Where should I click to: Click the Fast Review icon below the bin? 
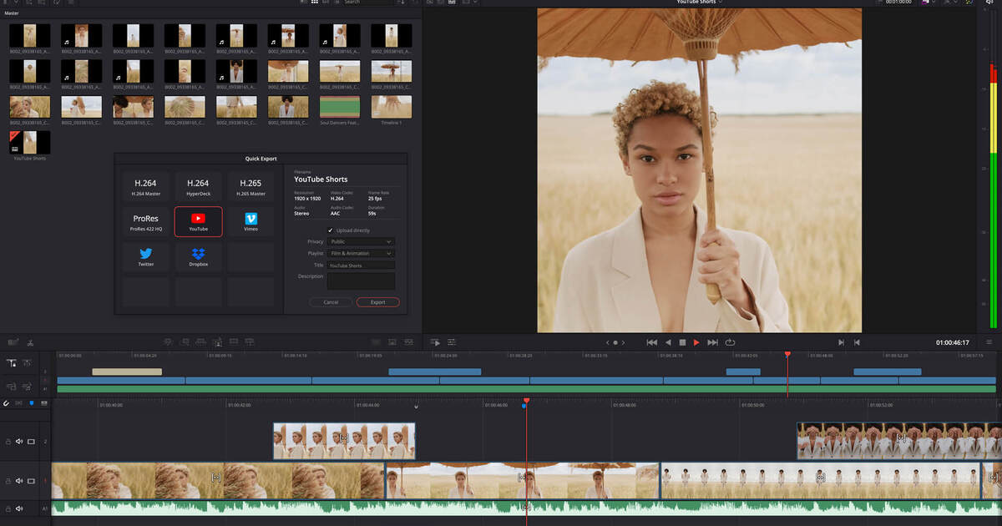tap(435, 342)
